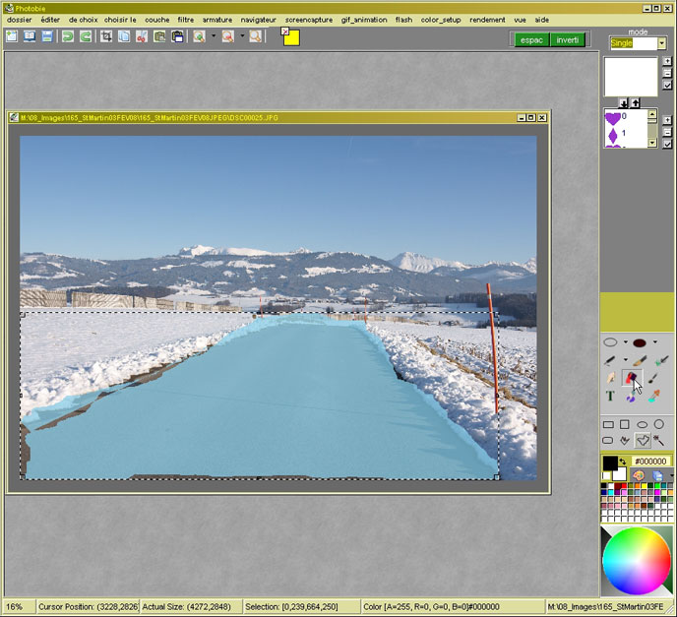Expand the dropdown arrow beside zoom-in icon
Image resolution: width=677 pixels, height=617 pixels.
pos(213,36)
